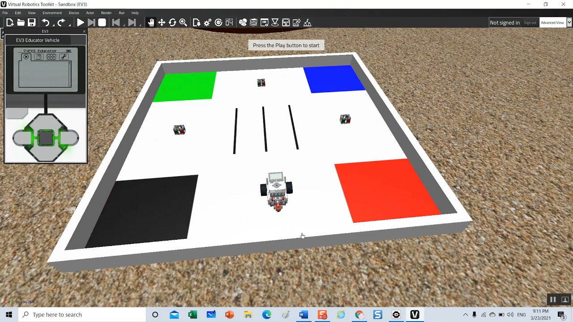The height and width of the screenshot is (322, 573).
Task: Open a project using the folder icon
Action: coord(21,22)
